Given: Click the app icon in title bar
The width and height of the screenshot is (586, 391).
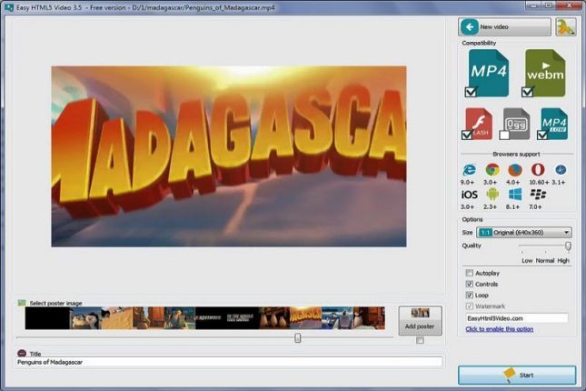Looking at the screenshot, I should pos(9,7).
